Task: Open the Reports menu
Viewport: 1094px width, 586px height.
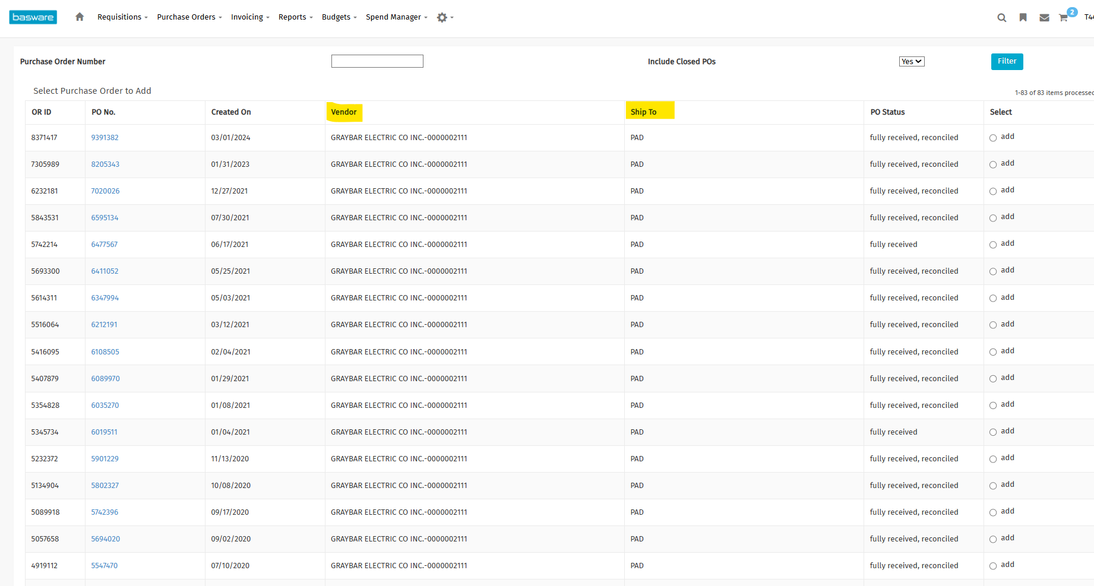Action: tap(295, 17)
